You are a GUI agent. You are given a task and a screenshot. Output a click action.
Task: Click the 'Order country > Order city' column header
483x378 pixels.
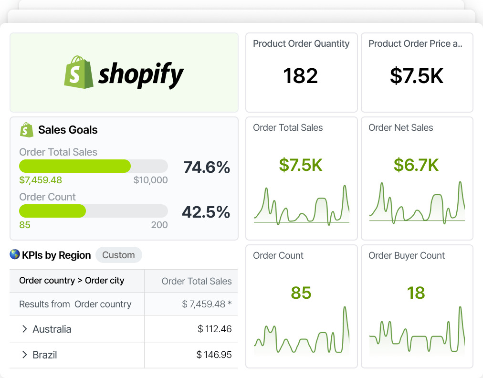(x=77, y=281)
